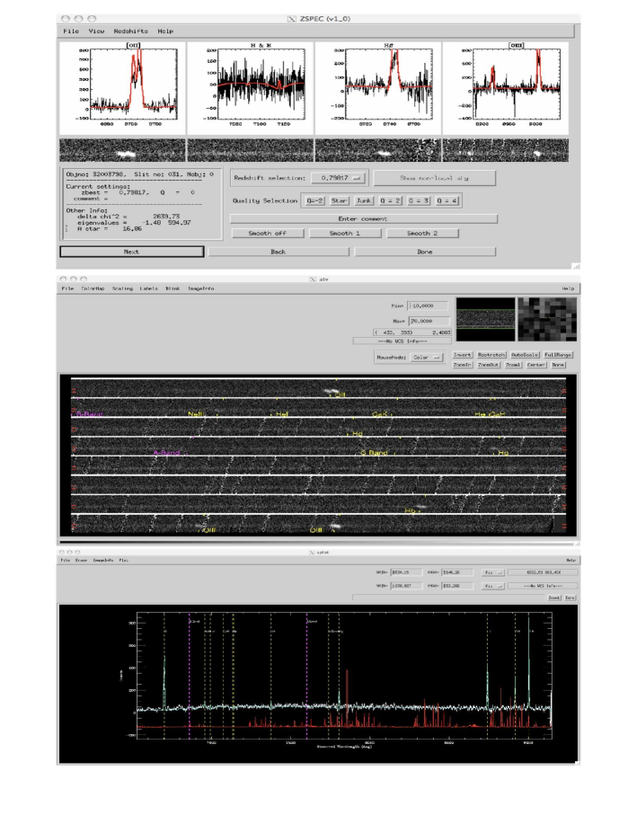Select quality Q = 2
Screen dimensions: 637x824
click(391, 200)
